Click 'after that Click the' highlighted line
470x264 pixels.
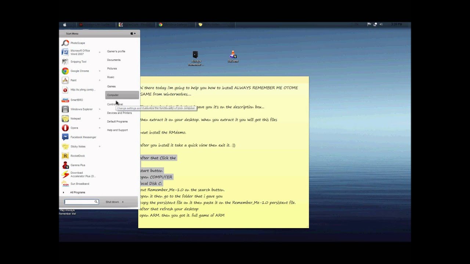tap(158, 158)
